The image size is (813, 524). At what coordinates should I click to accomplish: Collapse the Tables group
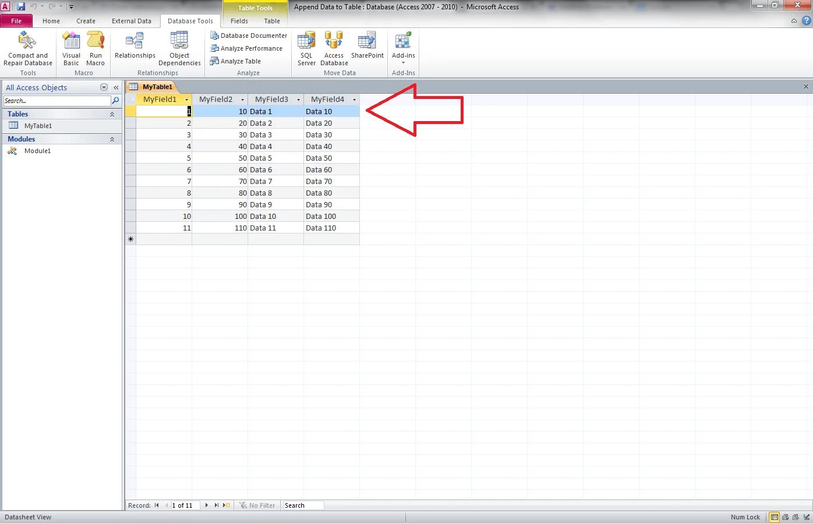[x=112, y=115]
